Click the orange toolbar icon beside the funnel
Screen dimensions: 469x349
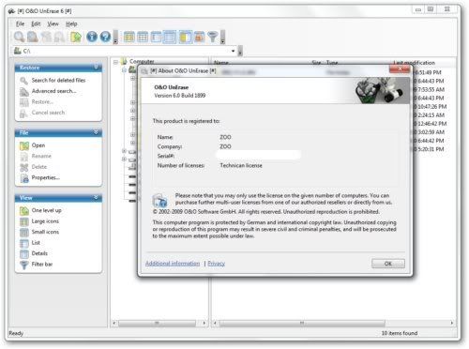coord(199,37)
